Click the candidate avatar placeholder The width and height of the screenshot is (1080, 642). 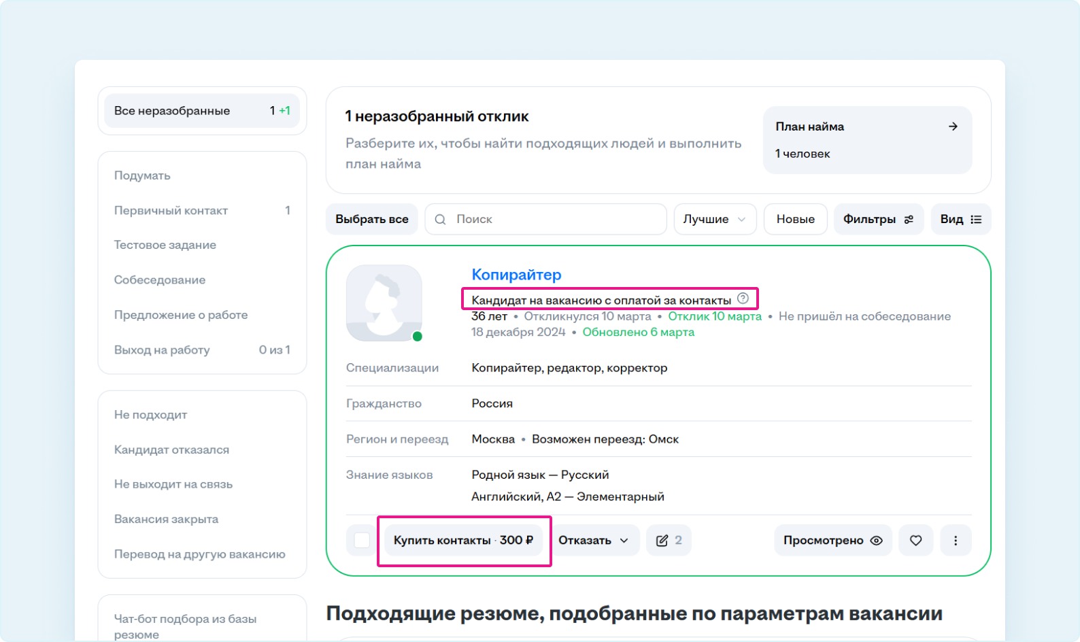coord(384,303)
